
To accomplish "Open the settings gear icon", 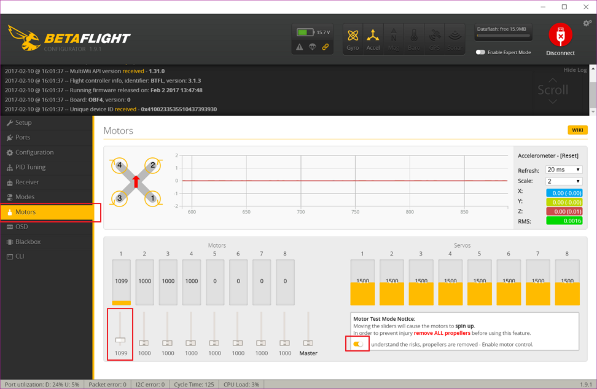I will coord(587,23).
